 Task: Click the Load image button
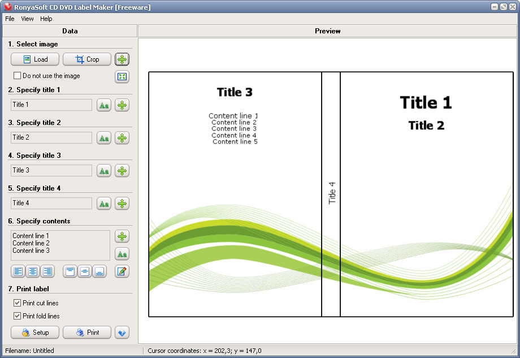click(x=35, y=59)
